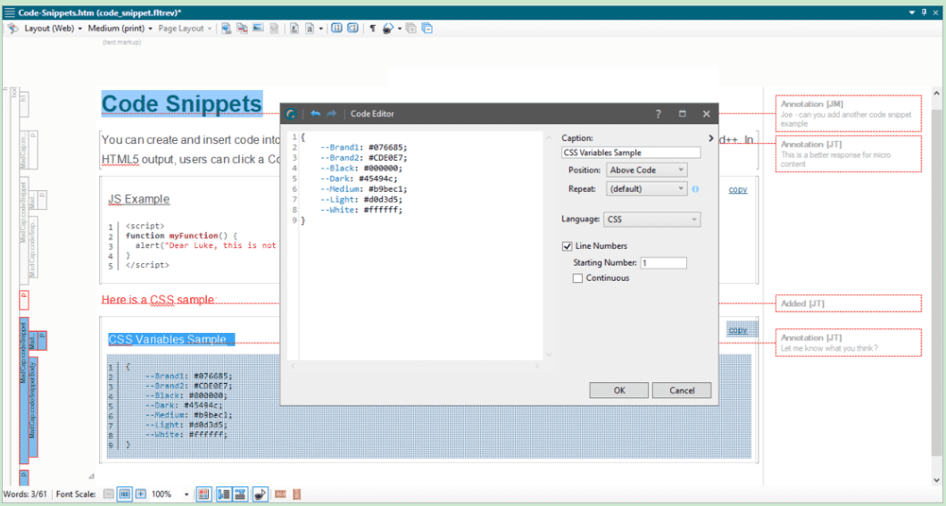Click the image icon in the top toolbar

coord(258,29)
